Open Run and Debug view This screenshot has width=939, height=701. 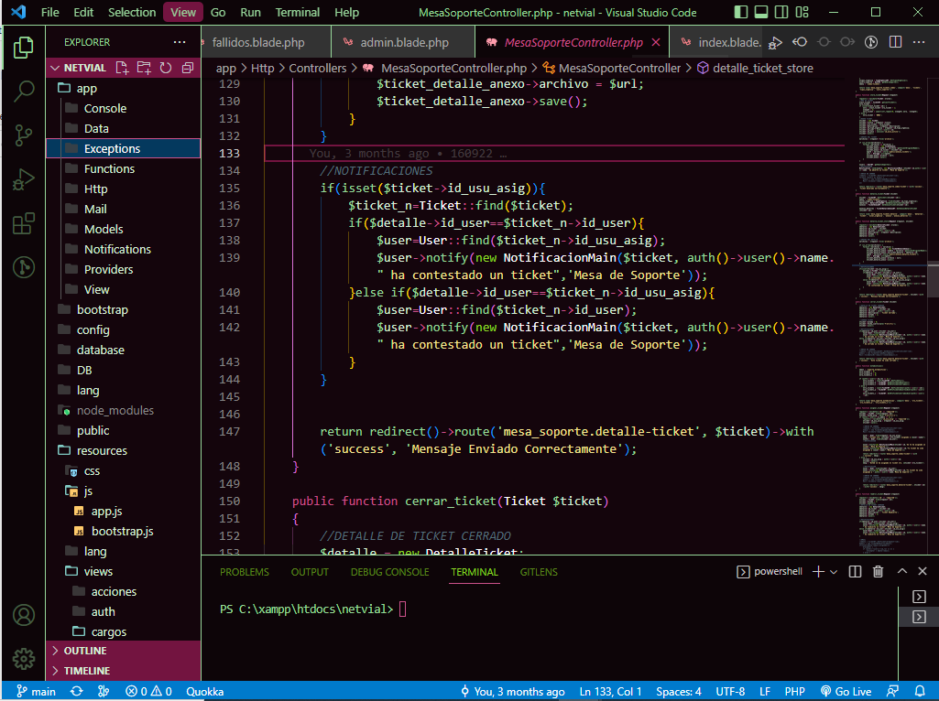click(x=24, y=179)
